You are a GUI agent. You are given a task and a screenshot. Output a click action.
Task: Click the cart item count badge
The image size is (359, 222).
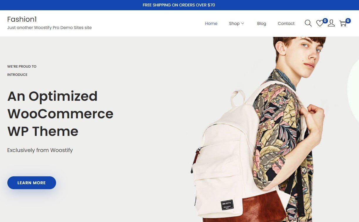(348, 21)
